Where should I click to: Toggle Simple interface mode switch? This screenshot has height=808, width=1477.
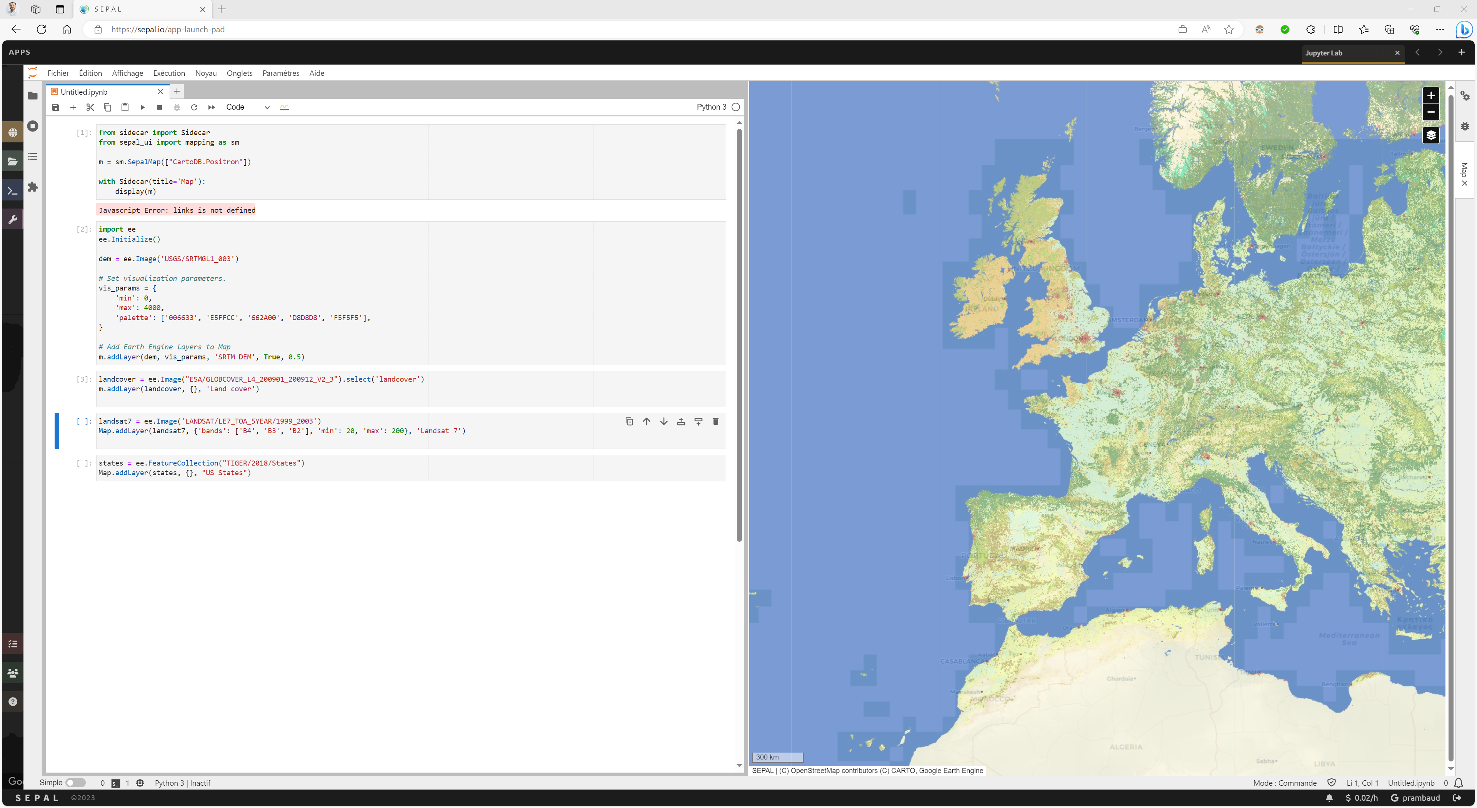[x=75, y=783]
